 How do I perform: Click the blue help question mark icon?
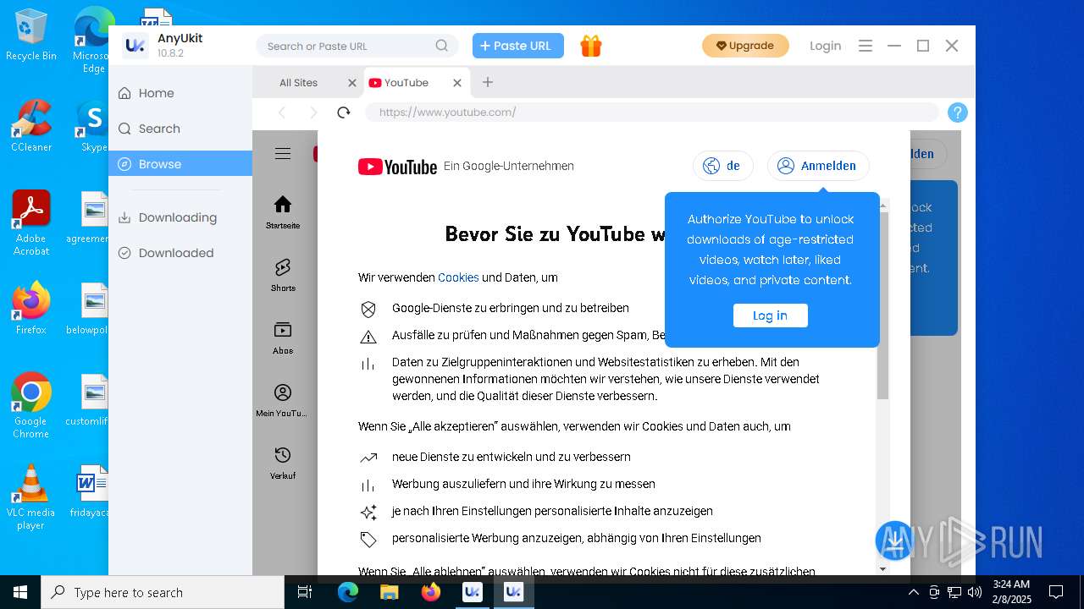tap(957, 112)
